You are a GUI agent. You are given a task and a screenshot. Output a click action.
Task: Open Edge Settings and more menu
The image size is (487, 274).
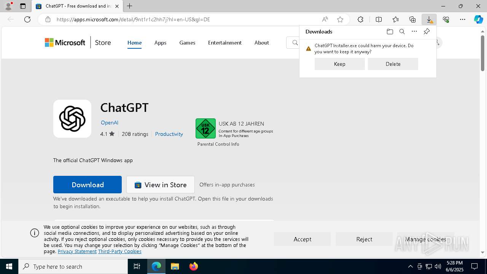463,19
